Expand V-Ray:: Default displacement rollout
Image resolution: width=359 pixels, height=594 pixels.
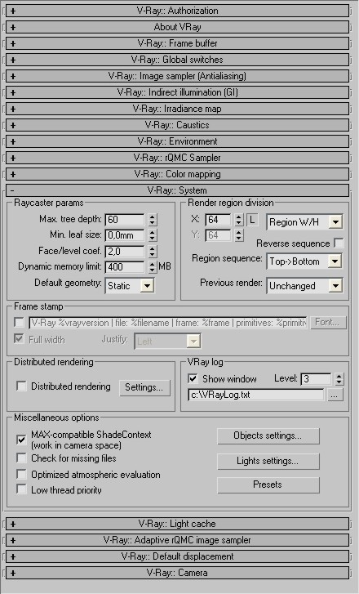pyautogui.click(x=177, y=556)
